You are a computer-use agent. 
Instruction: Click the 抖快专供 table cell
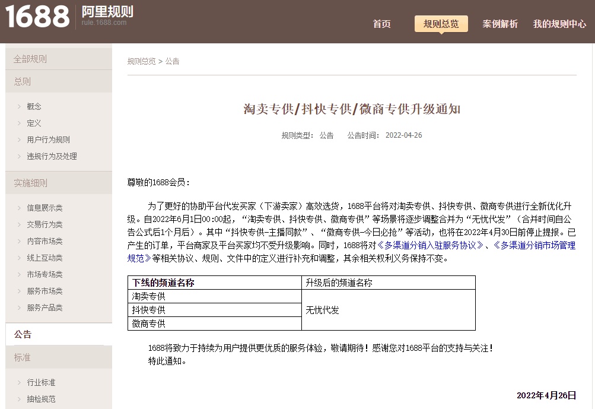pyautogui.click(x=215, y=310)
